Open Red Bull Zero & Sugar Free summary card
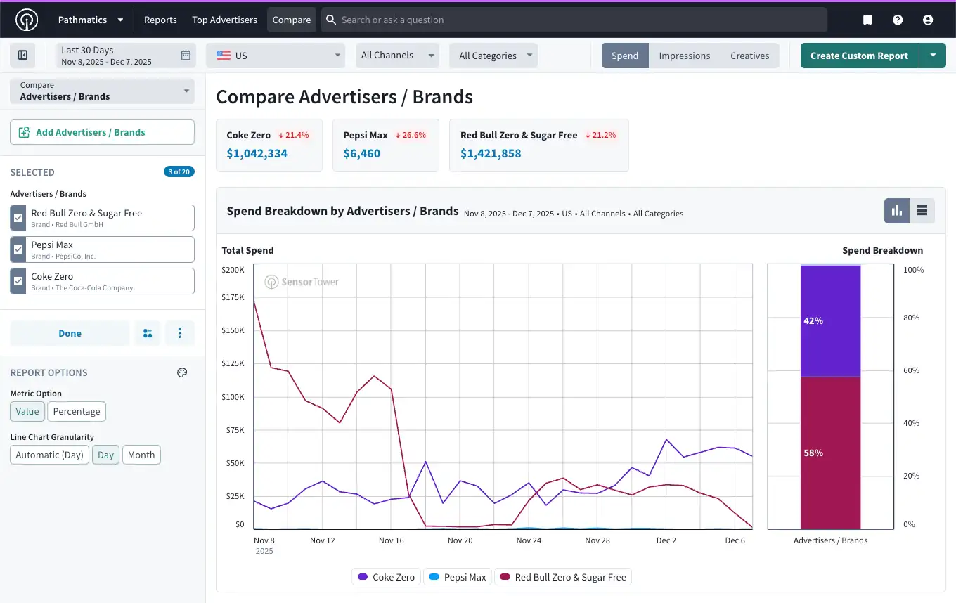This screenshot has width=956, height=603. pyautogui.click(x=539, y=145)
